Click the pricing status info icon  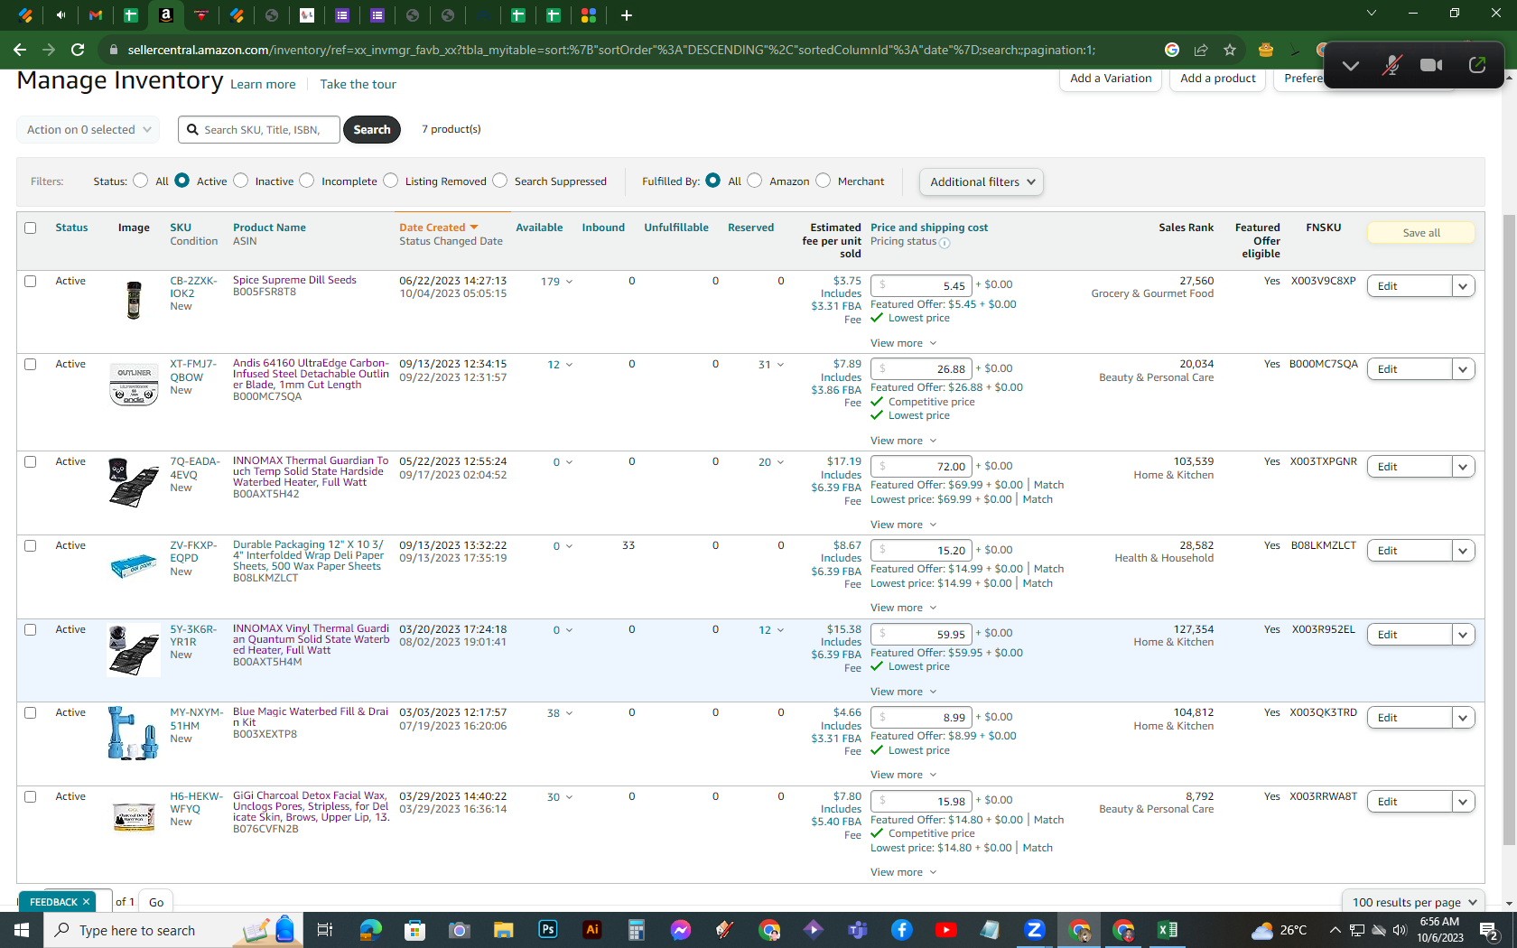945,243
